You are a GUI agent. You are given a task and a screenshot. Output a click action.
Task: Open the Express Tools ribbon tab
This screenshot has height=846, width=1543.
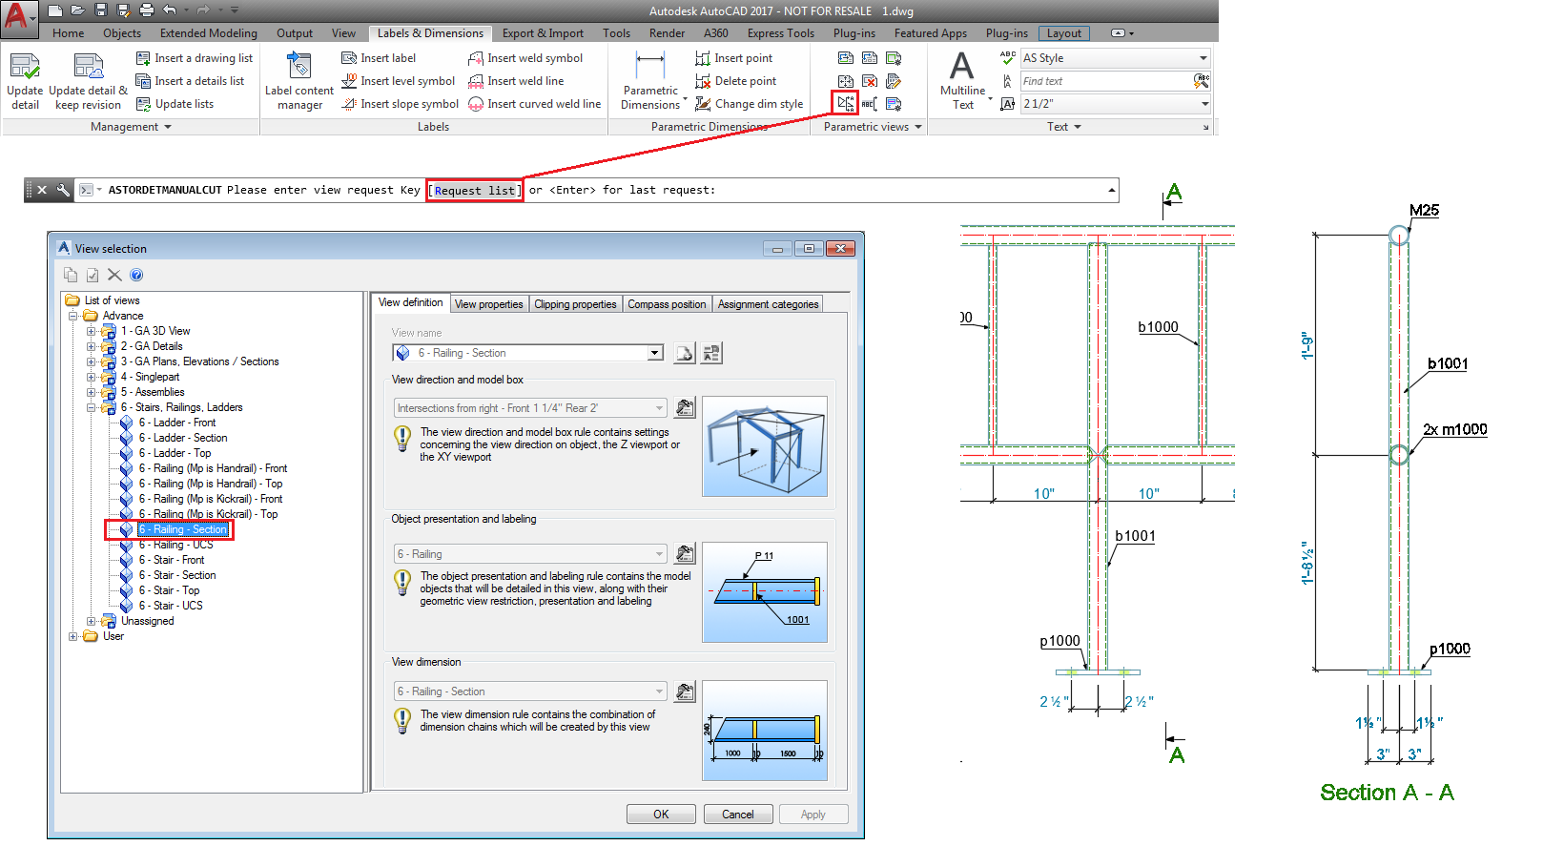point(781,33)
